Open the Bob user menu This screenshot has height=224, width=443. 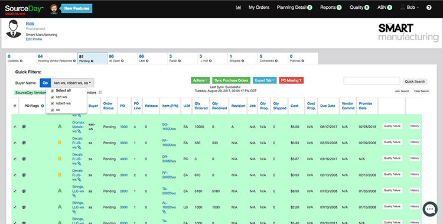410,8
